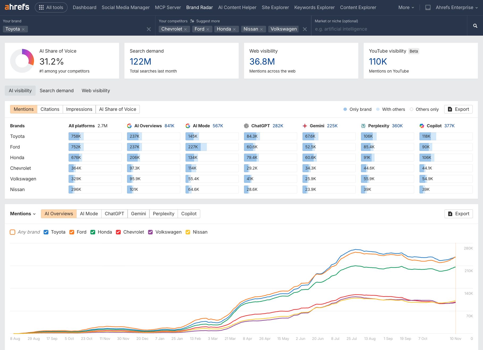Uncheck the Toyota brand in the chart legend

46,232
